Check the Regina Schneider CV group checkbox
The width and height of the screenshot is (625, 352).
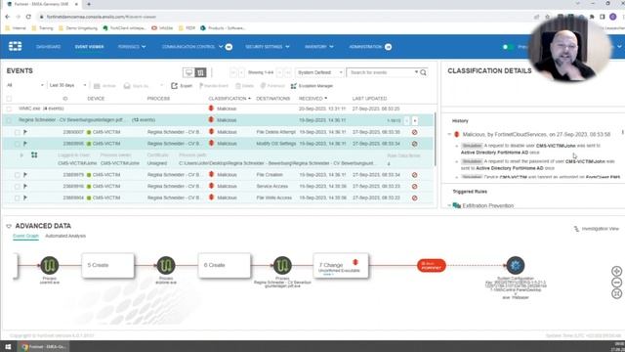point(9,120)
